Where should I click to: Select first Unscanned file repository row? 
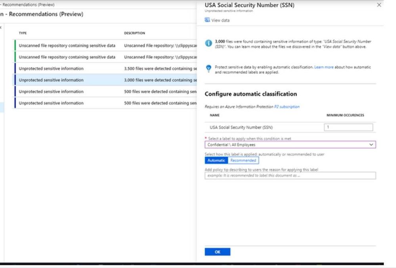pyautogui.click(x=105, y=46)
